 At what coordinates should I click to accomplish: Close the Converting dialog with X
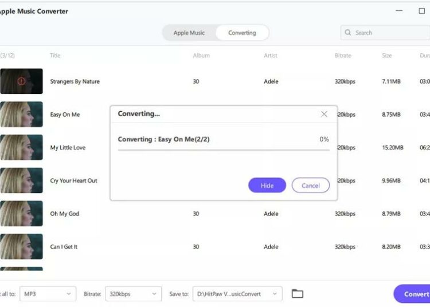click(324, 114)
